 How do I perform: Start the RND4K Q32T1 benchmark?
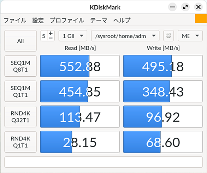coord(20,117)
